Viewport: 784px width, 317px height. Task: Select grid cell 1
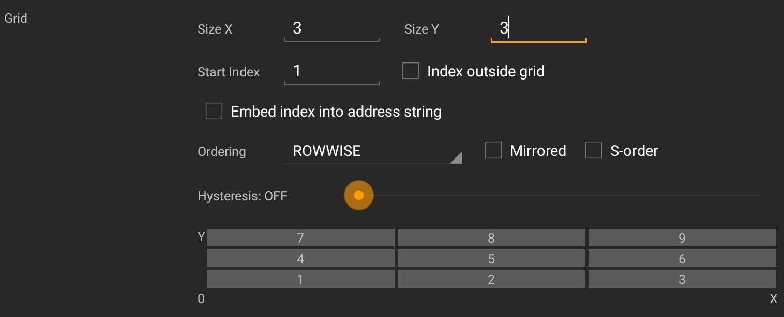coord(300,279)
